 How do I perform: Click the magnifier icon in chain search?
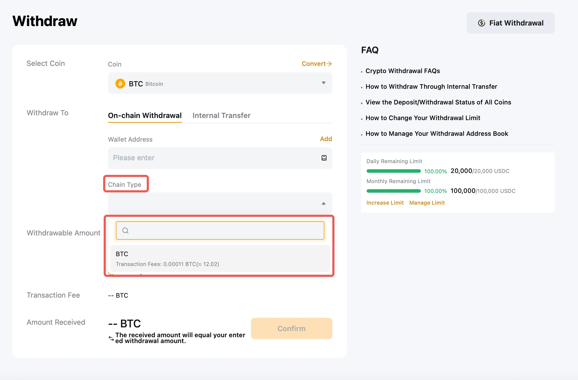[x=125, y=231]
